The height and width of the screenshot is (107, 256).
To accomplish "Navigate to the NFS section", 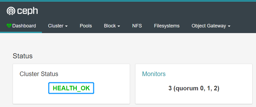I will click(x=137, y=26).
